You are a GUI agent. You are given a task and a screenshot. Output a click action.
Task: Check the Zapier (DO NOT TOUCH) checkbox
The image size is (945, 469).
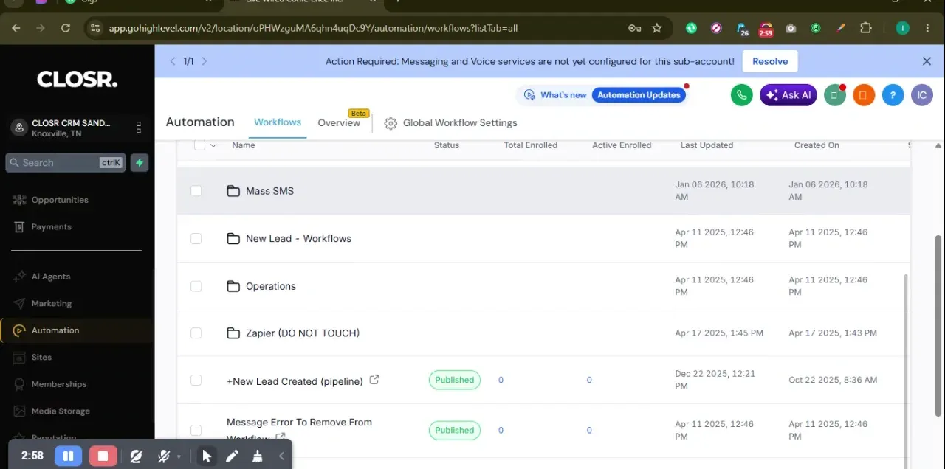click(196, 333)
